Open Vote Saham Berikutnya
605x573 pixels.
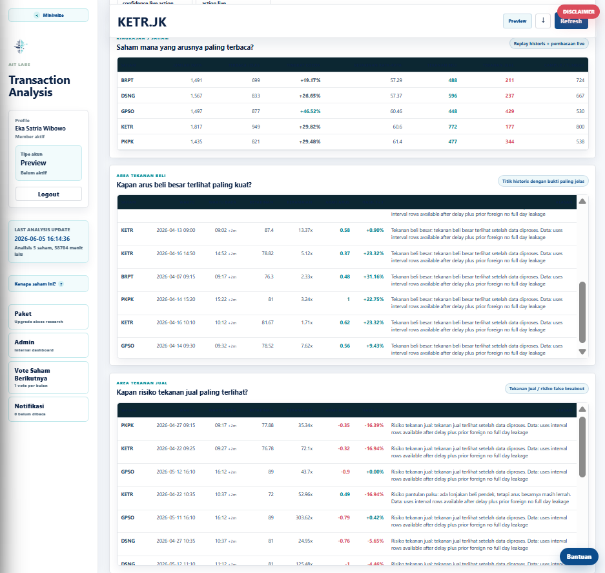pos(48,378)
